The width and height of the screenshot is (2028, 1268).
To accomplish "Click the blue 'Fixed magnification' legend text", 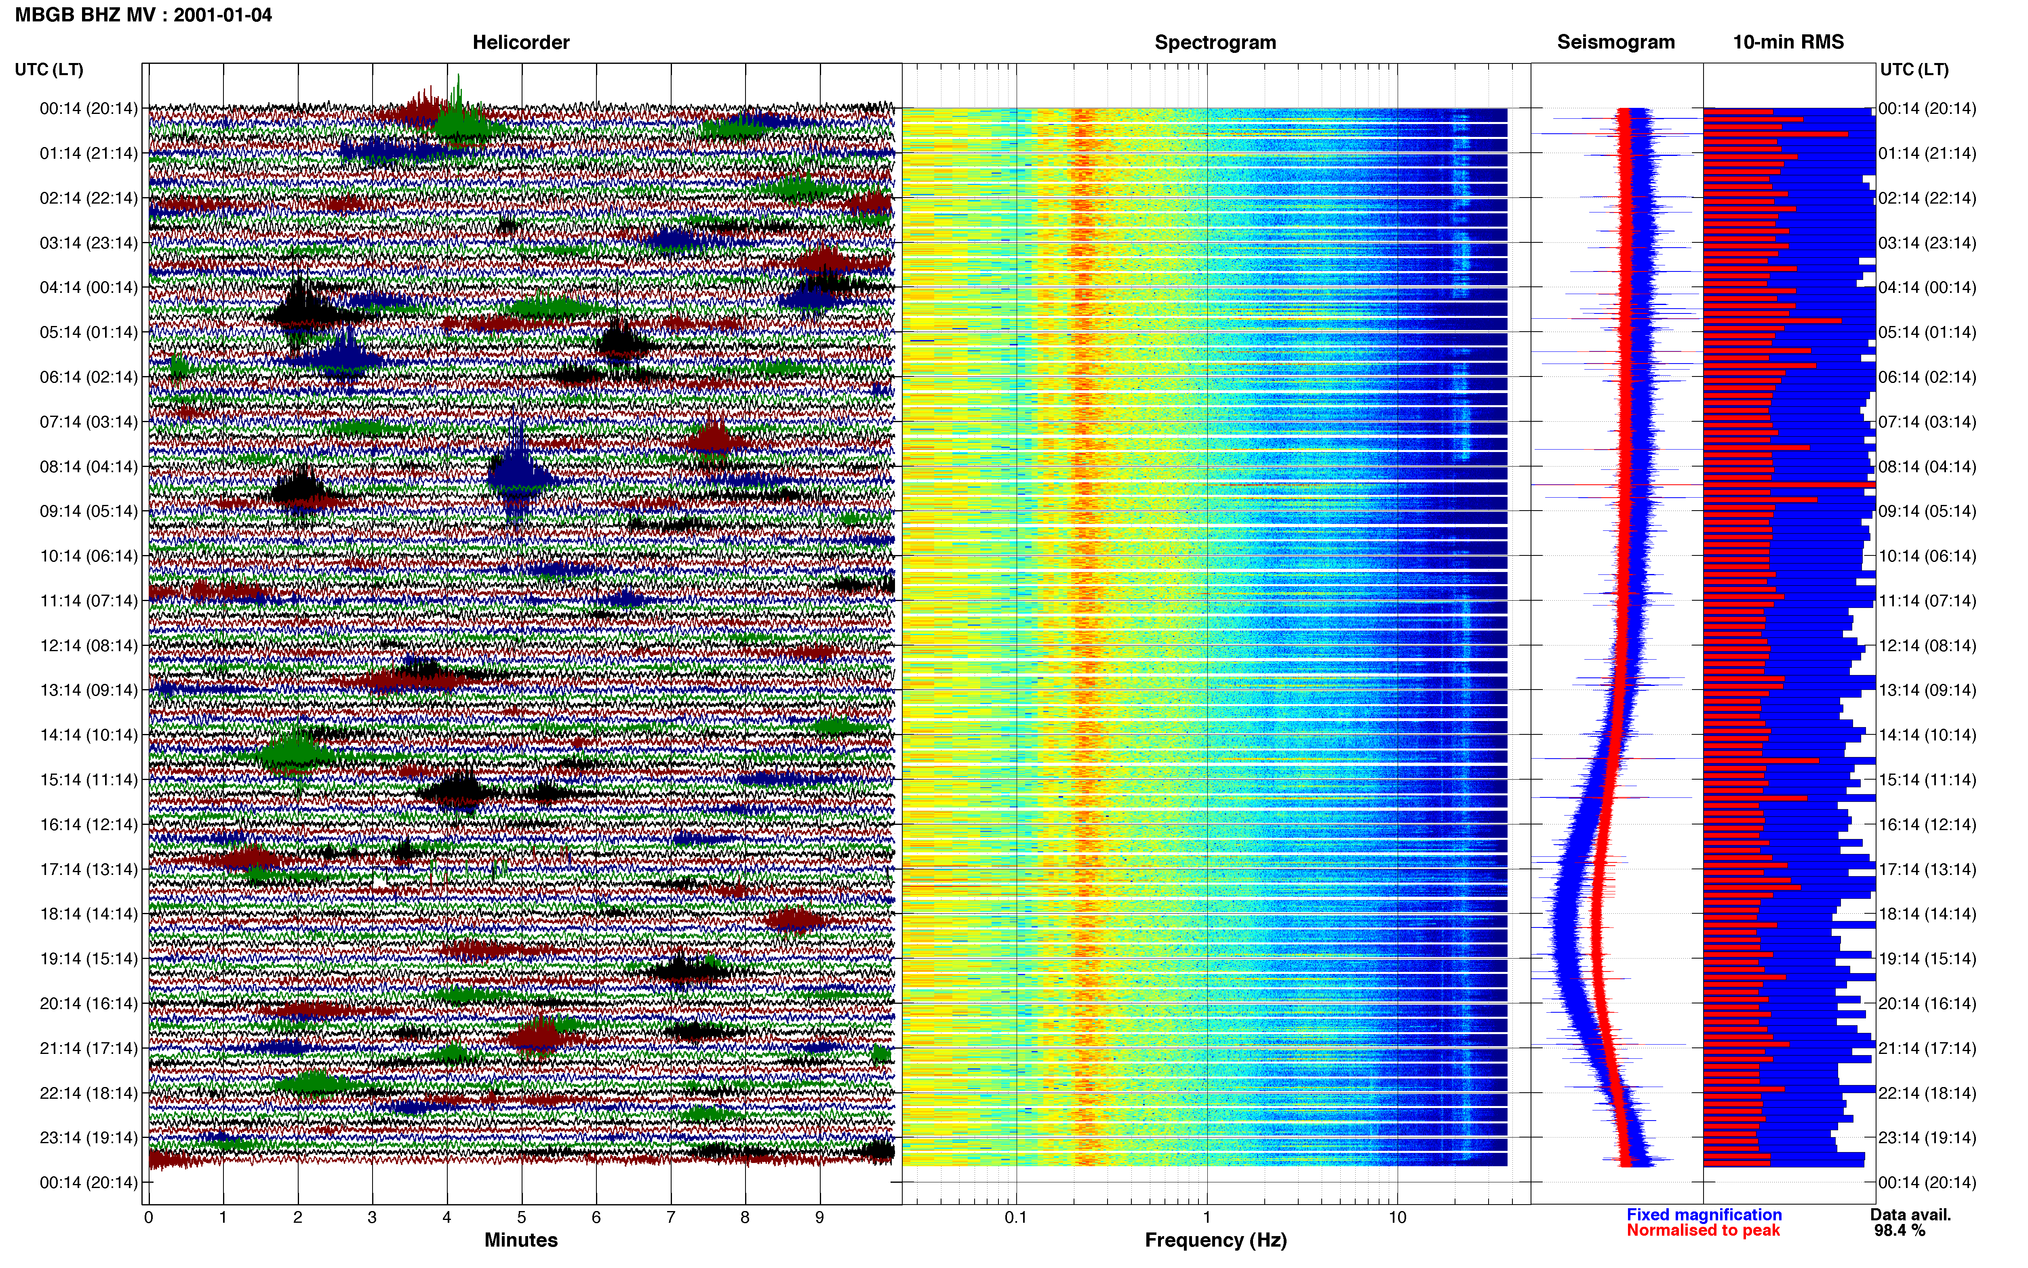I will point(1704,1214).
